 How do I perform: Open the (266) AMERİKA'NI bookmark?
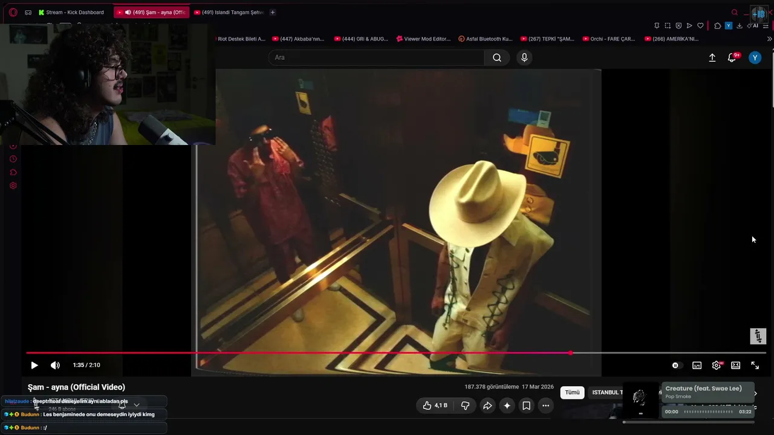coord(672,39)
